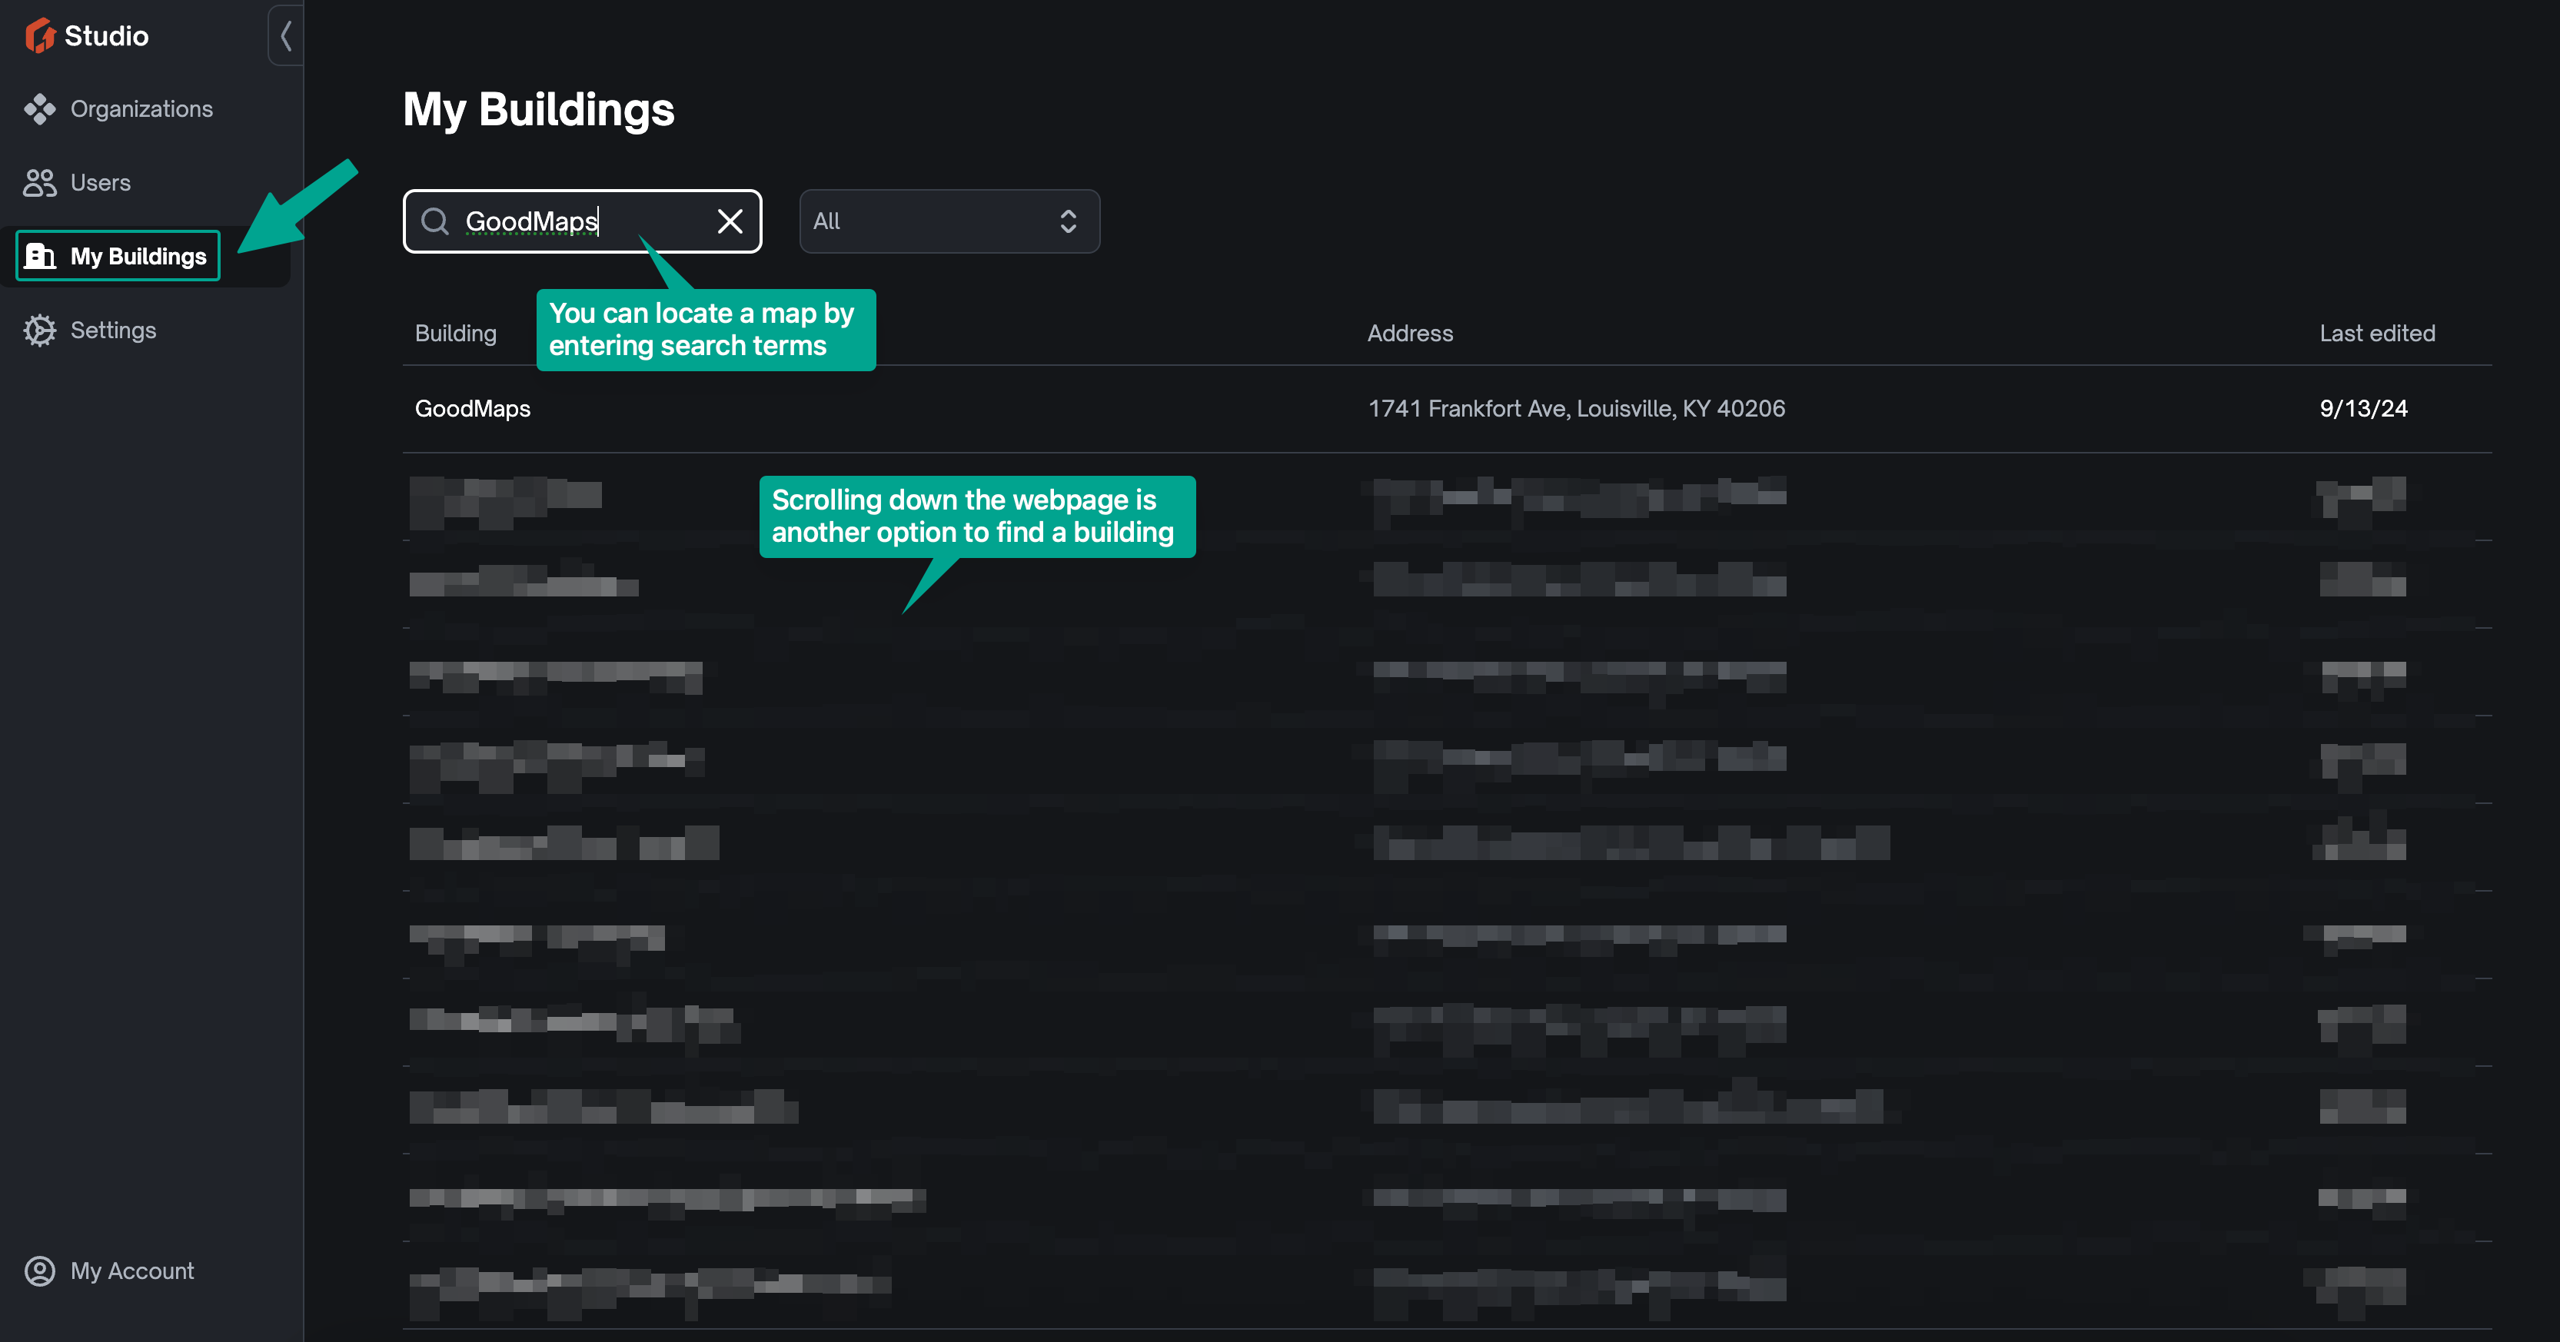Go to the Users section
Image resolution: width=2560 pixels, height=1342 pixels.
[101, 183]
